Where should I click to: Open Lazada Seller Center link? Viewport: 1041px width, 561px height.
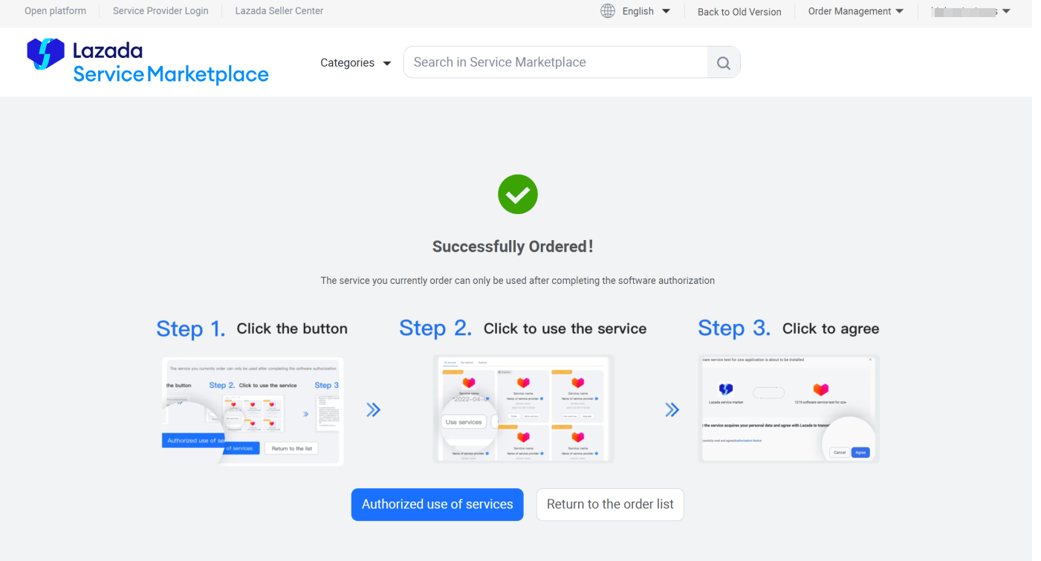[279, 11]
